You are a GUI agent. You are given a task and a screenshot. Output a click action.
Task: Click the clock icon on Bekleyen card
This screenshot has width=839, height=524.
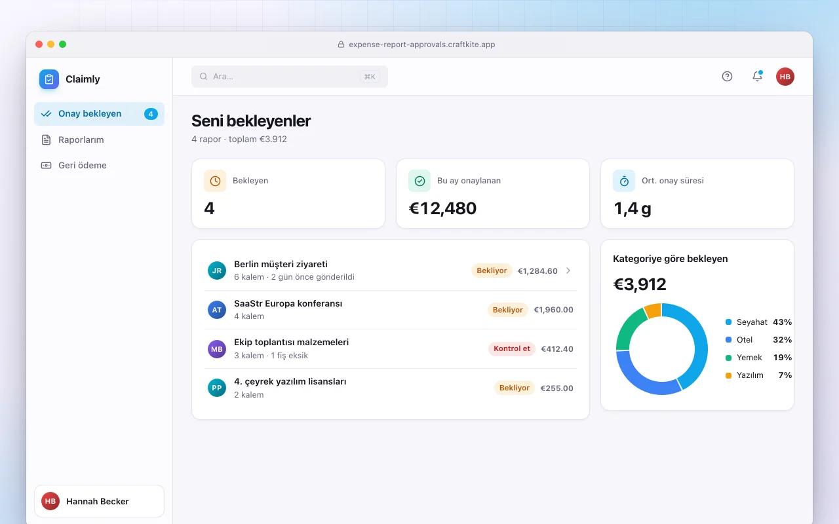[x=215, y=181]
